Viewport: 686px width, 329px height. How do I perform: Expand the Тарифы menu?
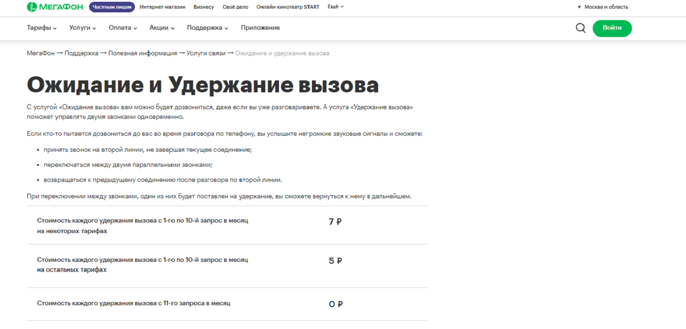click(42, 28)
